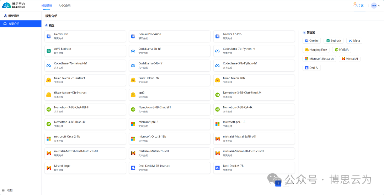
Task: Open the tiiuae-falcon-40b-instruct model card
Action: pyautogui.click(x=85, y=95)
